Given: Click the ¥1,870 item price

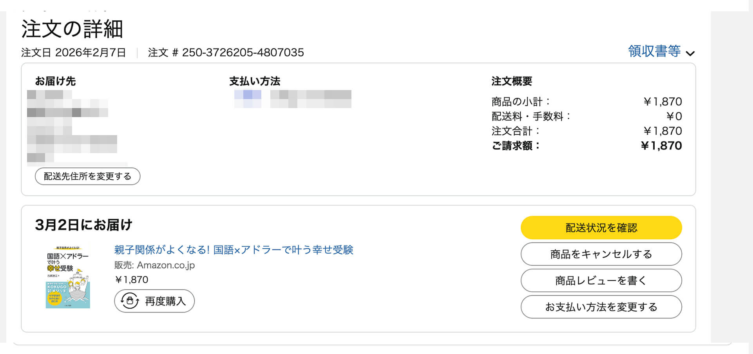Looking at the screenshot, I should tap(132, 280).
